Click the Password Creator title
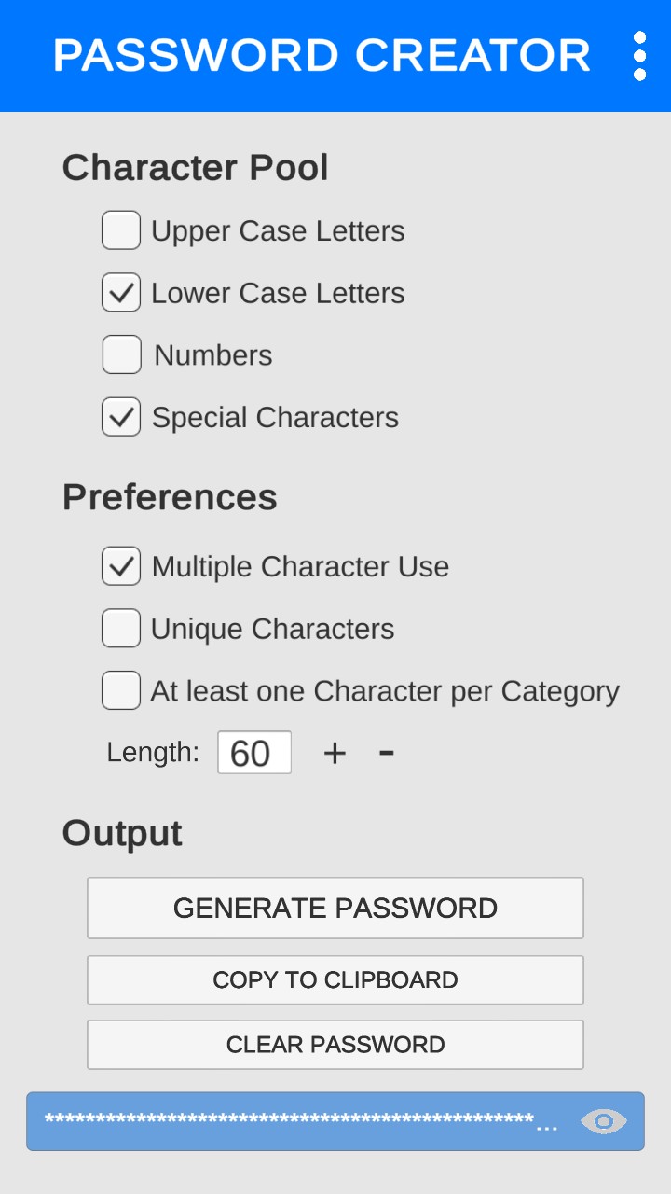671x1194 pixels. click(322, 56)
